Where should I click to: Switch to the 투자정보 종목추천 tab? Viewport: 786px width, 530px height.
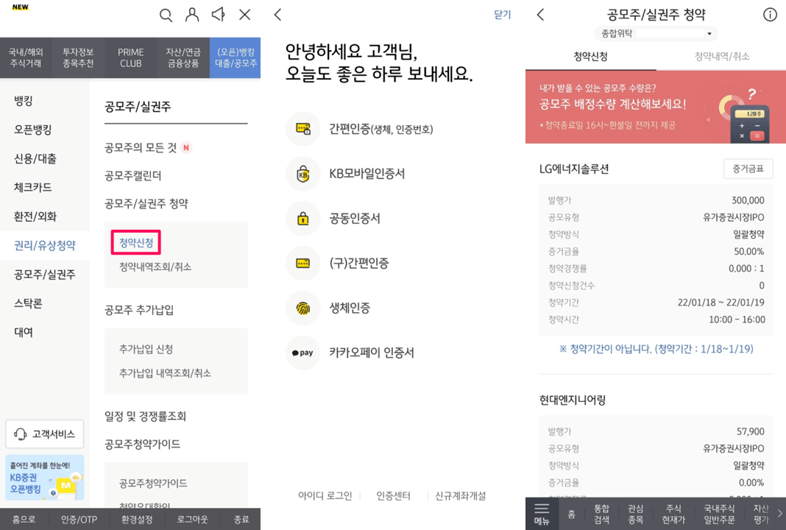78,57
